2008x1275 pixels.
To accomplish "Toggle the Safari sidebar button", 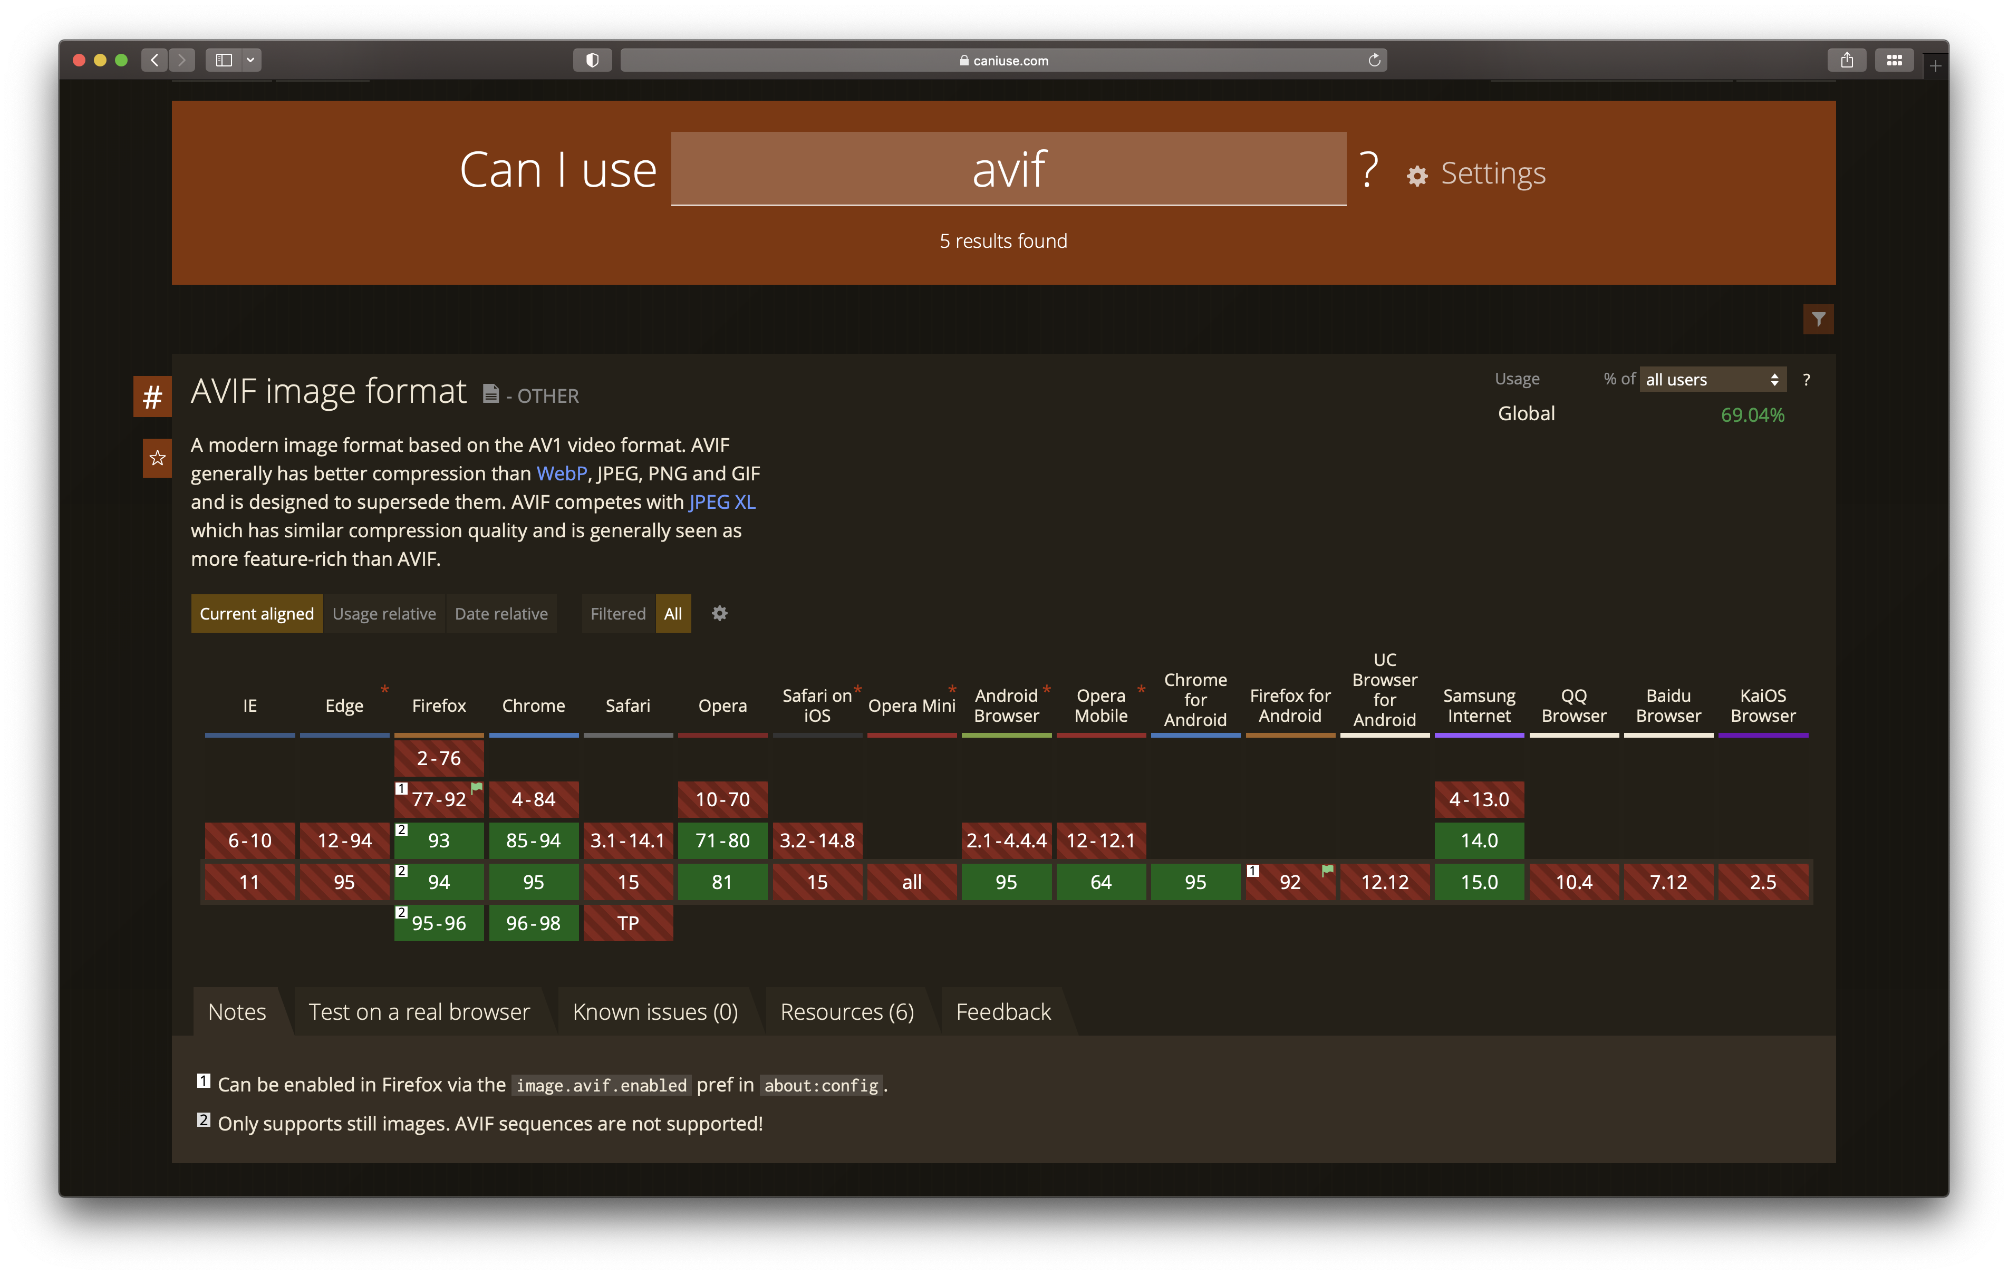I will tap(224, 60).
